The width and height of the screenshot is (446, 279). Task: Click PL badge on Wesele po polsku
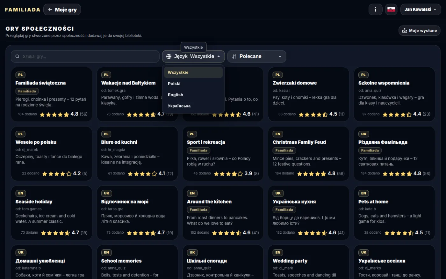[x=20, y=134]
